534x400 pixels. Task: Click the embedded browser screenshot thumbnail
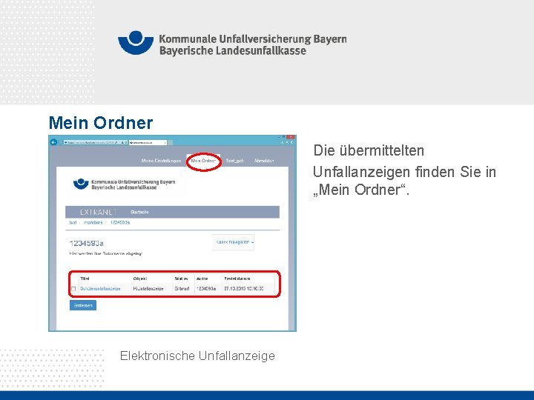pos(172,233)
